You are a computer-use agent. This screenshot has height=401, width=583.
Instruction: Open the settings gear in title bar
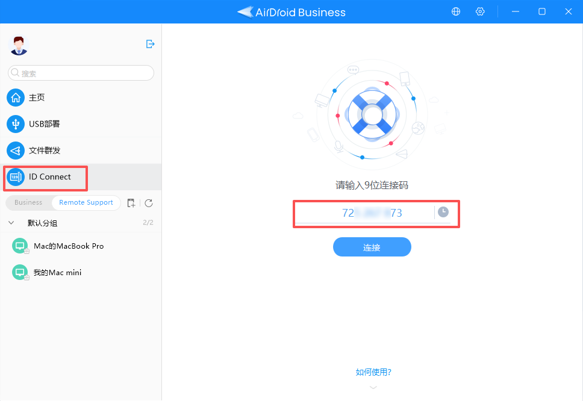pos(480,11)
